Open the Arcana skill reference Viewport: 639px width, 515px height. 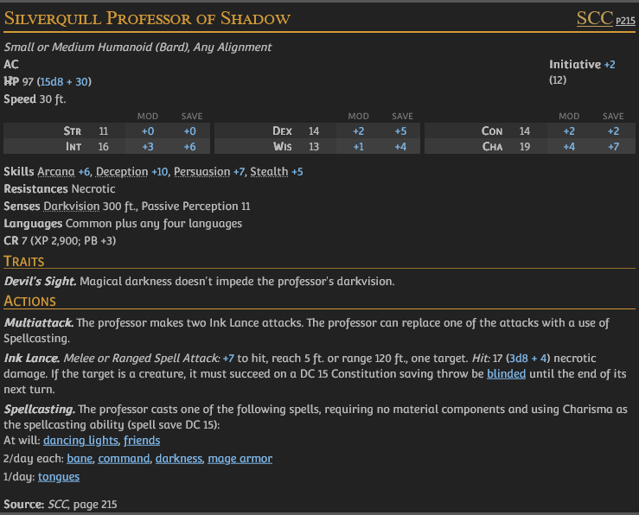click(x=55, y=172)
